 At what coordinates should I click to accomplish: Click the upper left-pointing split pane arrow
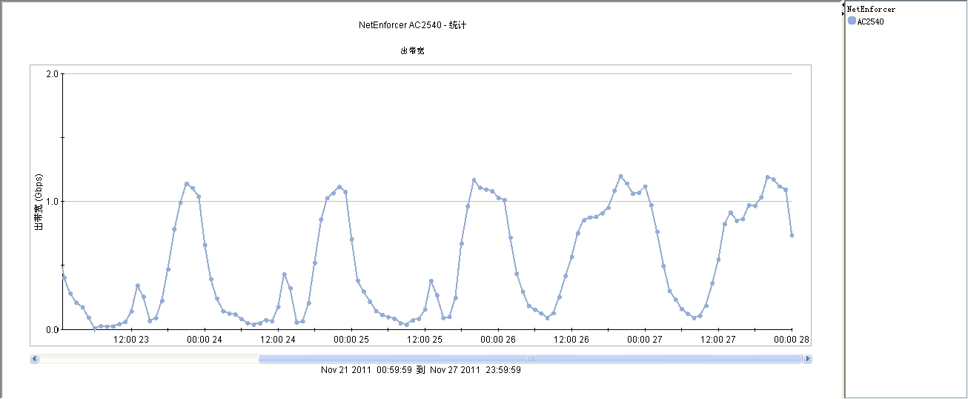[x=843, y=5]
